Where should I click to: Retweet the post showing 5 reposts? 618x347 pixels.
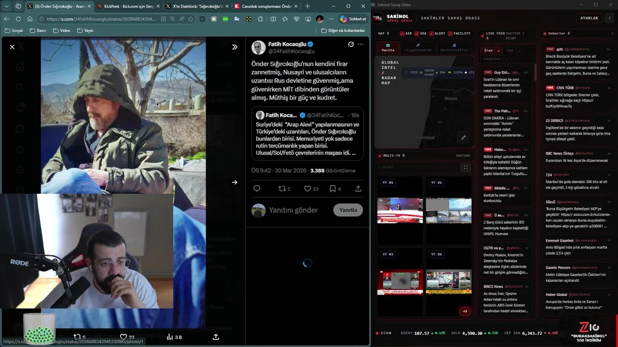point(284,188)
